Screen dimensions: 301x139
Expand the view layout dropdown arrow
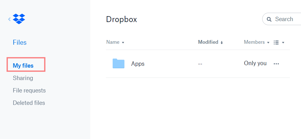click(x=283, y=43)
